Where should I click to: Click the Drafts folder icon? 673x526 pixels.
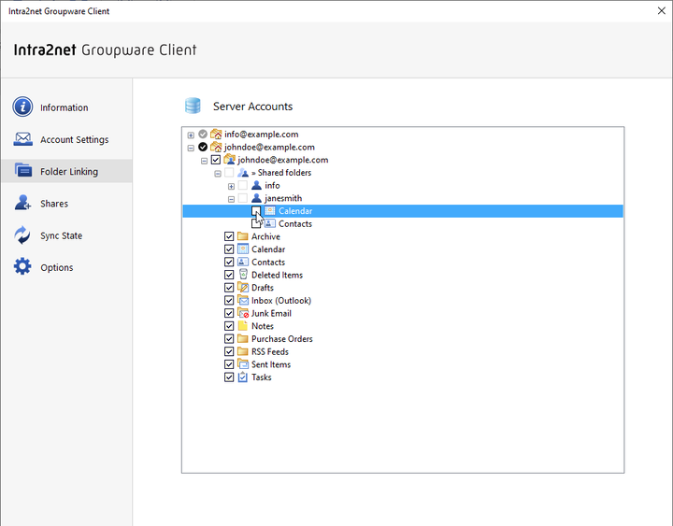tap(243, 288)
